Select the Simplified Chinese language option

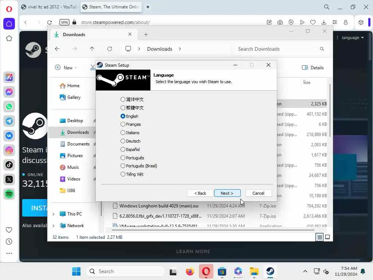[x=132, y=99]
